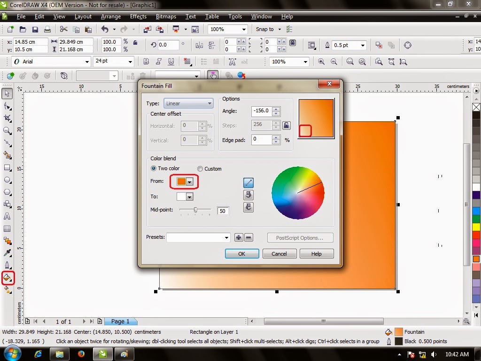481x361 pixels.
Task: Click the Help button in the dialog
Action: coord(316,254)
